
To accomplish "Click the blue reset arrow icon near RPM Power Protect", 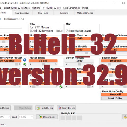I will click(25, 60).
